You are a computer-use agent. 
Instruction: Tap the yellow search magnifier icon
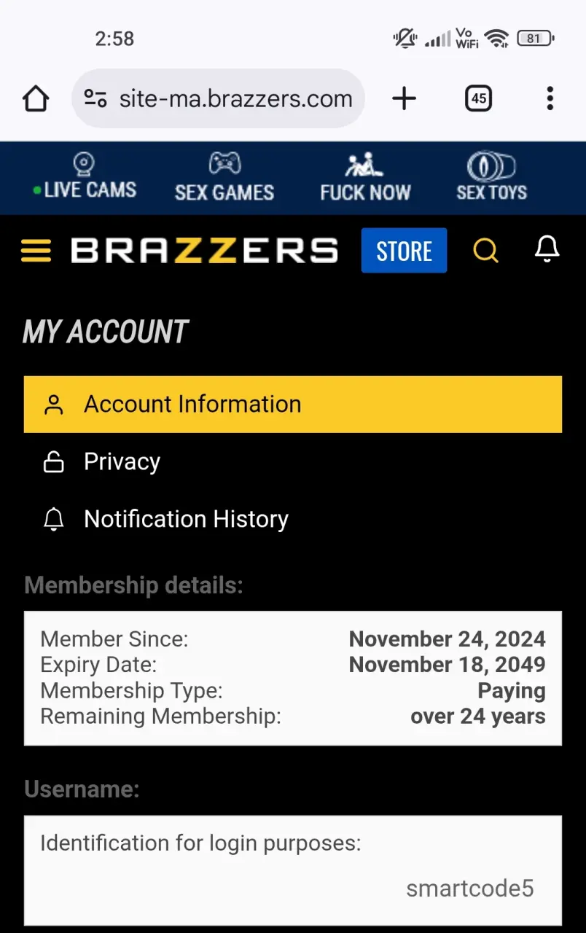485,251
